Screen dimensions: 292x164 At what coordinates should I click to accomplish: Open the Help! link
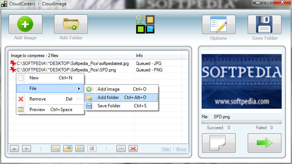(166, 149)
